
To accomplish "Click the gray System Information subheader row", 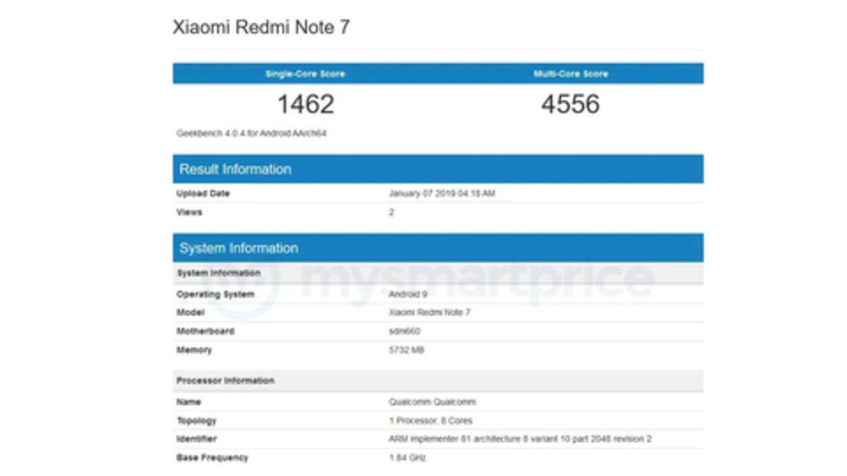I will pyautogui.click(x=438, y=273).
